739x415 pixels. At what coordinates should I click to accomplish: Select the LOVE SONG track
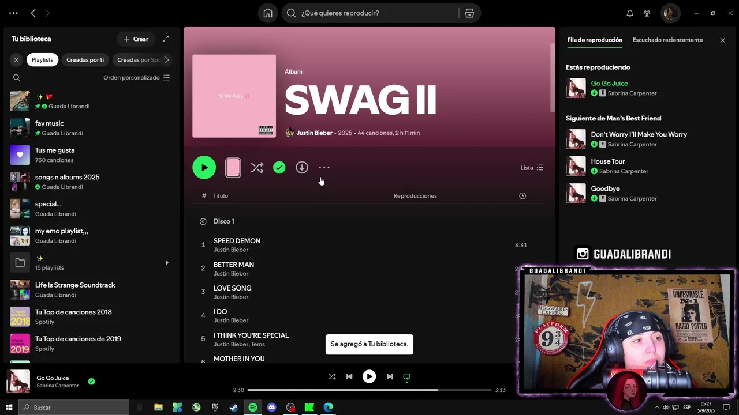click(369, 292)
